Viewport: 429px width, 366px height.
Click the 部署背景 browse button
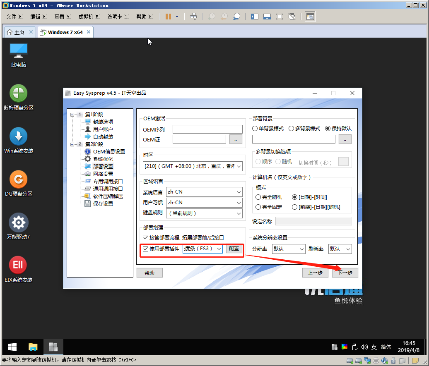tap(345, 139)
